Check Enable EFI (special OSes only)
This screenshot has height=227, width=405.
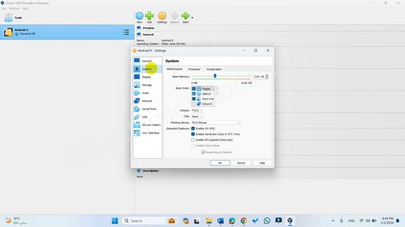[193, 140]
